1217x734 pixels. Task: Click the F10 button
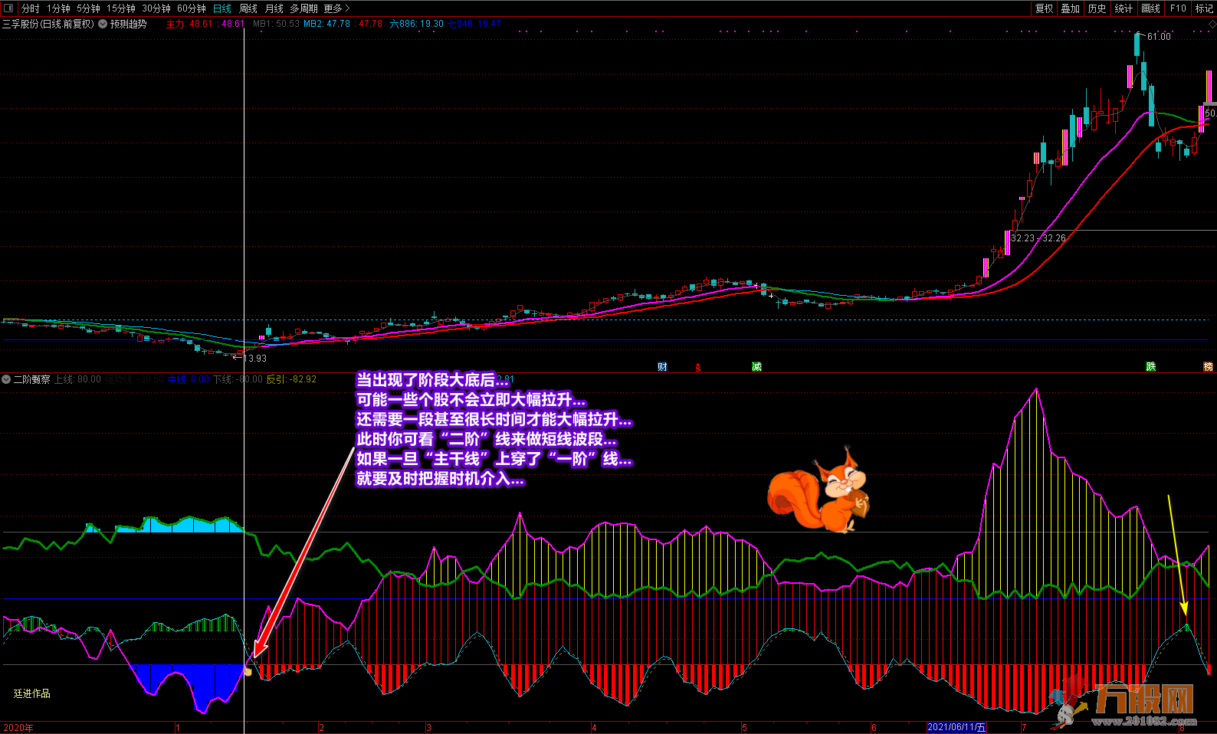(1178, 8)
